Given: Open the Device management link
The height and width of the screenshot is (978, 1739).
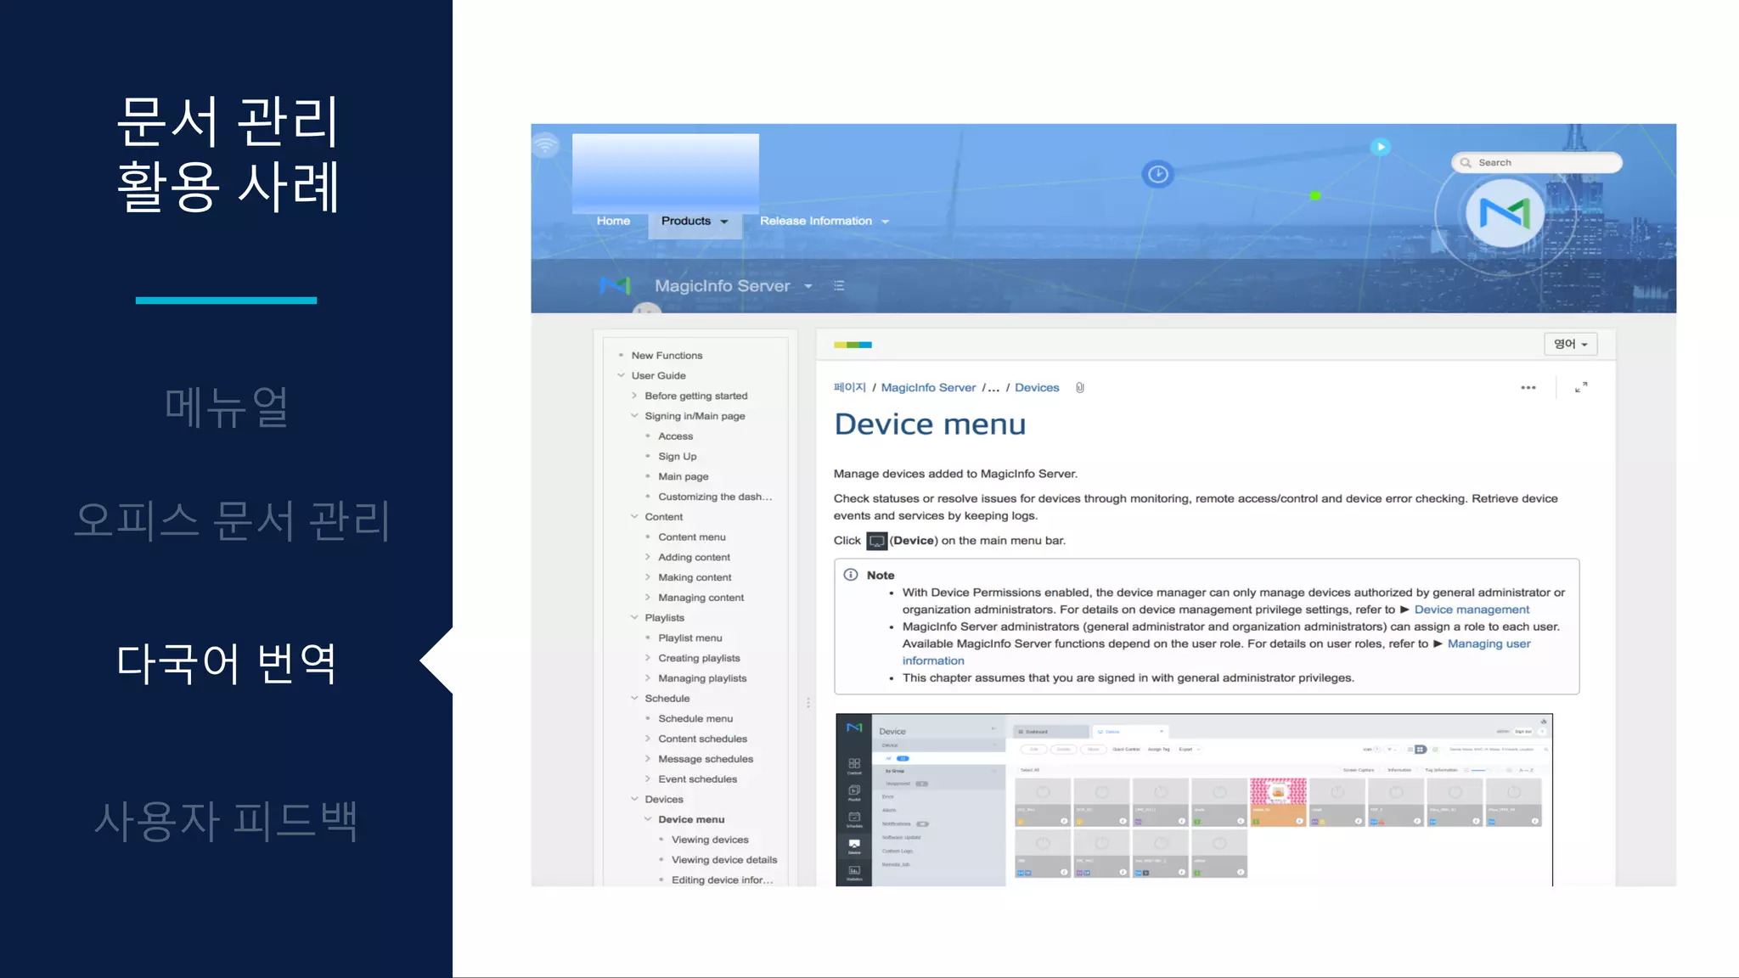Looking at the screenshot, I should (1471, 610).
